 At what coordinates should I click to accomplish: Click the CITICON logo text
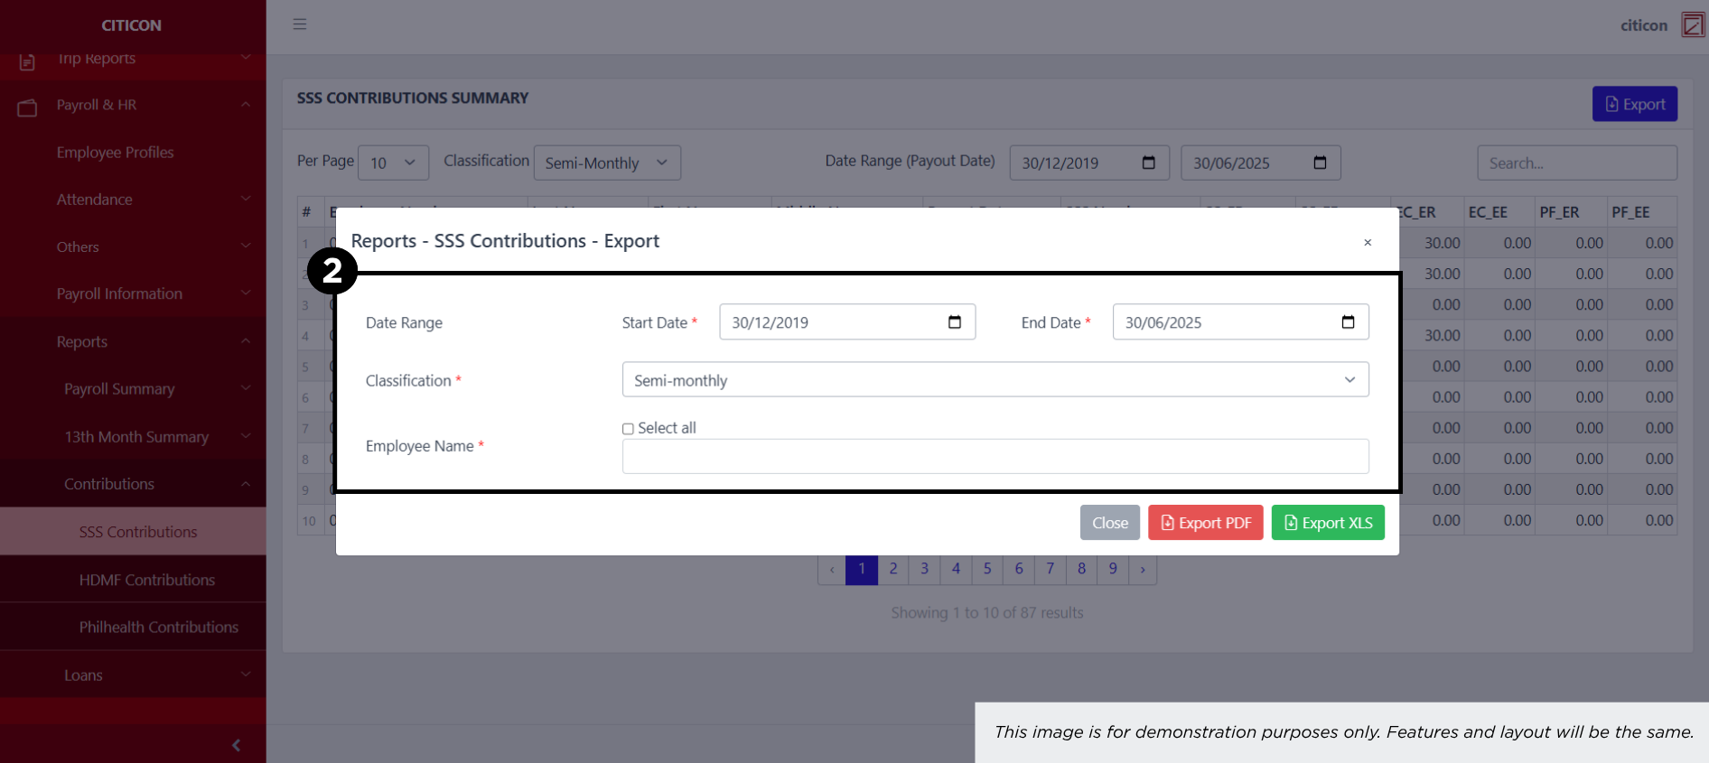[x=132, y=25]
